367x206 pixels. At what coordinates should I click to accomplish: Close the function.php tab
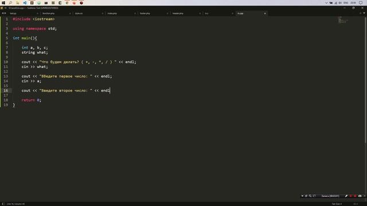[70, 13]
